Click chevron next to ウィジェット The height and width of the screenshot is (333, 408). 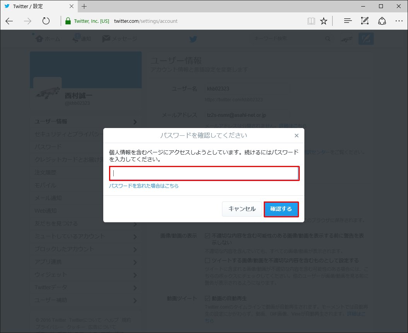click(x=135, y=275)
